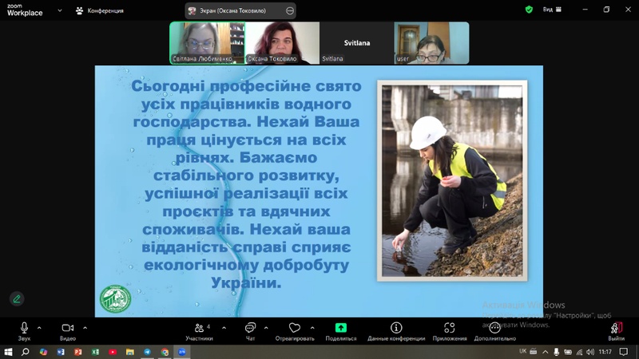Open the notification center icon
Screen dimensions: 639x359
point(624,352)
